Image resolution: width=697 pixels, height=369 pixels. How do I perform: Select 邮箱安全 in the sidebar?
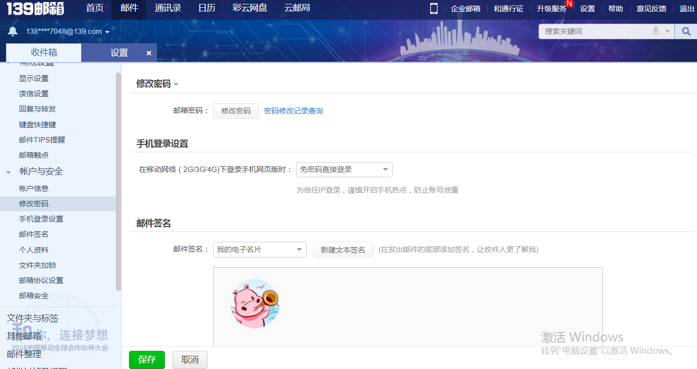(x=33, y=296)
